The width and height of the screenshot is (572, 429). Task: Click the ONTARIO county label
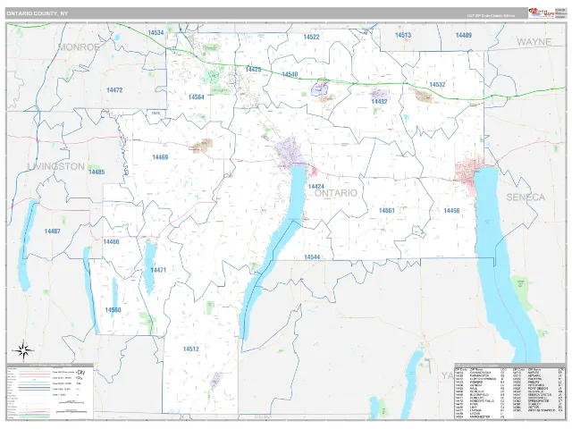(336, 193)
